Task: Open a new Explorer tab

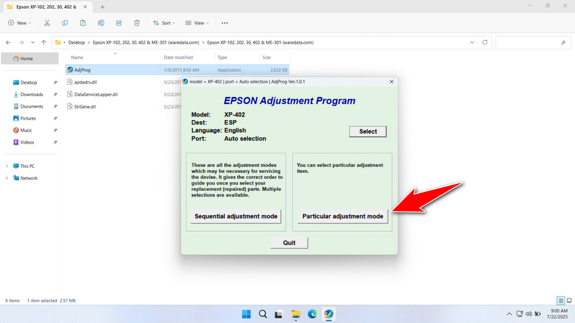Action: click(x=102, y=7)
